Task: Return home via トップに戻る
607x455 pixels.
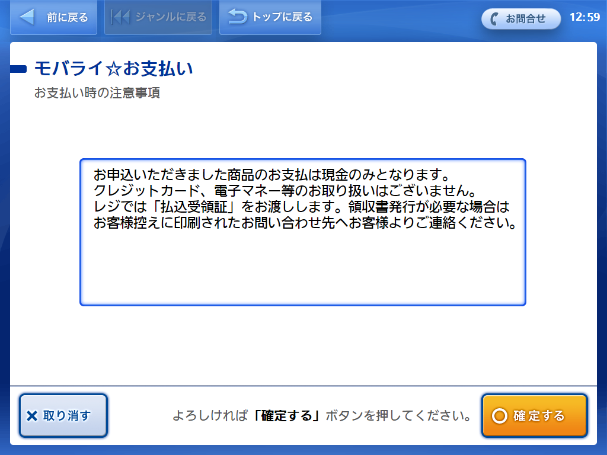Action: pyautogui.click(x=270, y=17)
